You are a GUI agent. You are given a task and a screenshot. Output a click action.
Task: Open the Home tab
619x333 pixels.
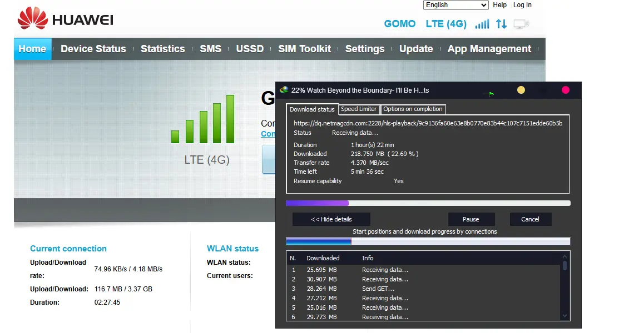(x=32, y=49)
